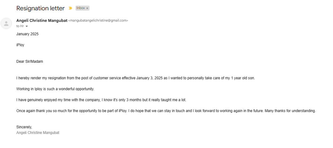Click the "Sincerely," closing line
This screenshot has height=148, width=333.
24,127
